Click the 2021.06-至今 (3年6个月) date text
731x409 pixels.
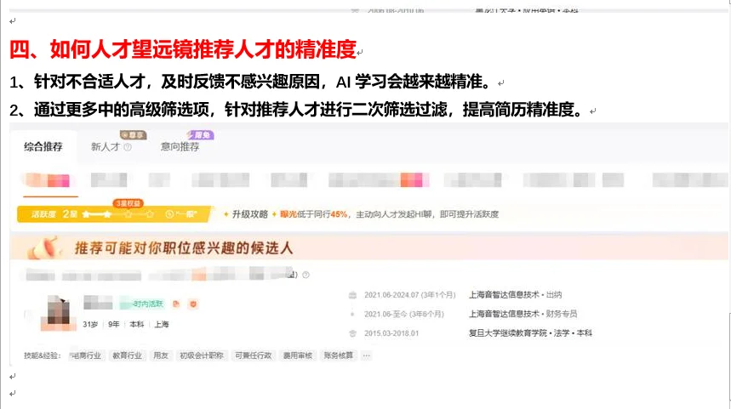[x=404, y=315]
